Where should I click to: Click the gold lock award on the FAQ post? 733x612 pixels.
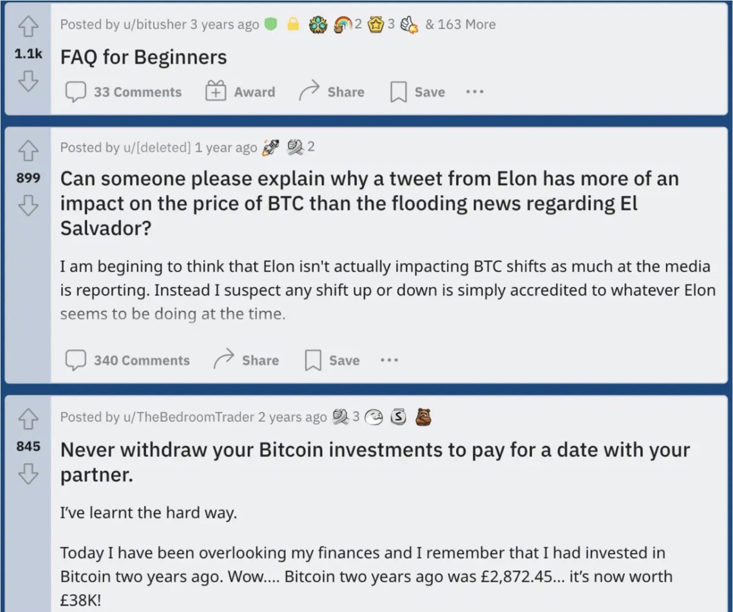[293, 25]
